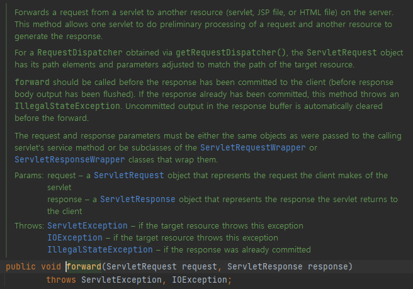Open the ServletResponseWrapper link
The width and height of the screenshot is (413, 289).
pos(69,159)
